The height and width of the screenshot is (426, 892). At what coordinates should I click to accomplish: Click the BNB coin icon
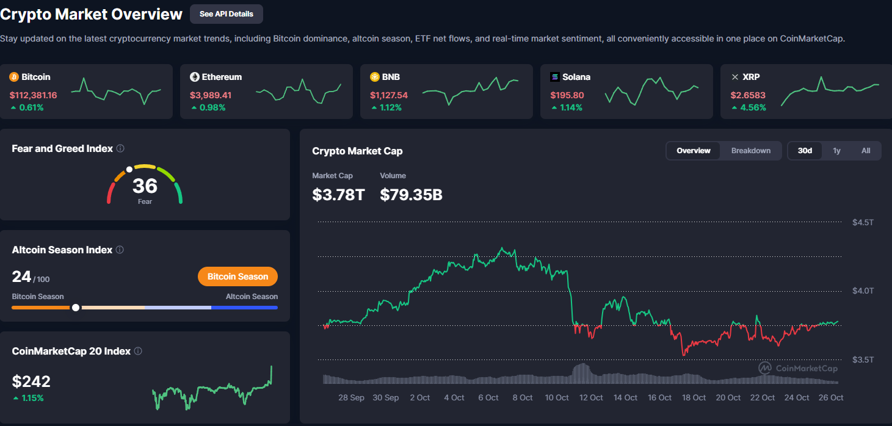click(375, 77)
